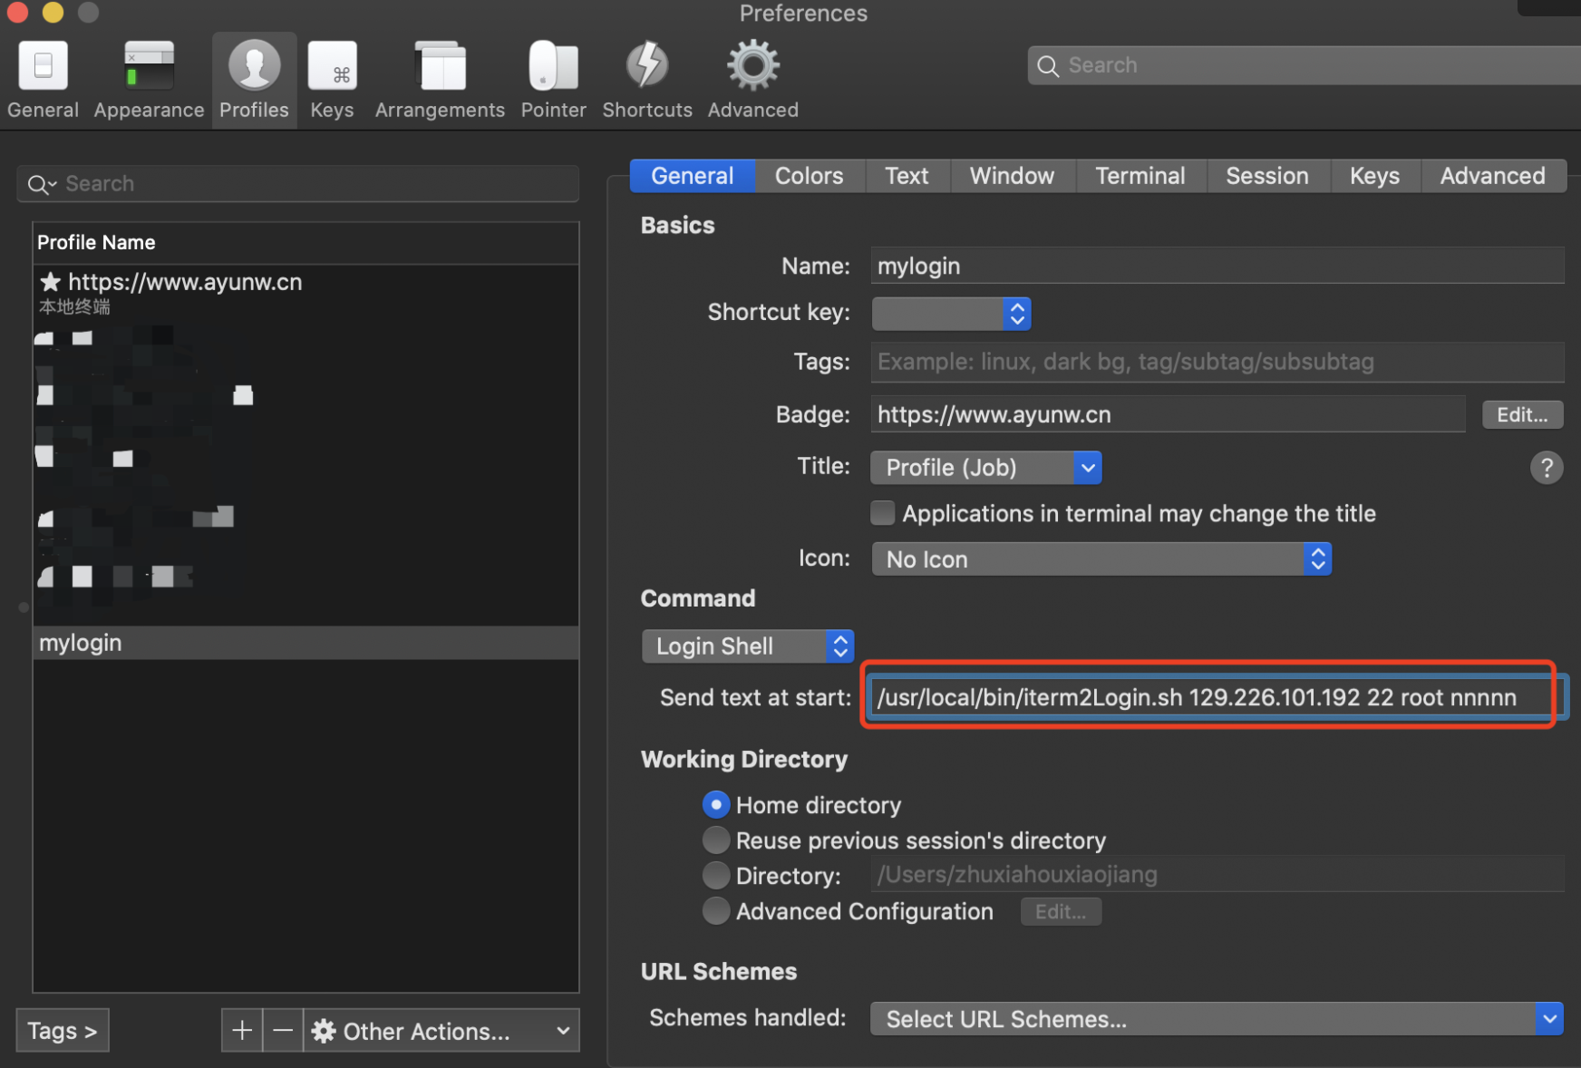Open the Select URL Schemes dropdown
Screen dimensions: 1581x1068
[x=1217, y=1019]
